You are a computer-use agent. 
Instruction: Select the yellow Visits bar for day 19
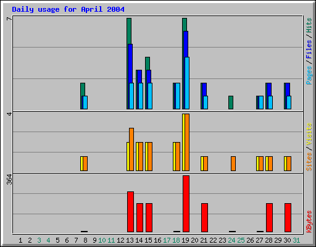[x=183, y=142]
